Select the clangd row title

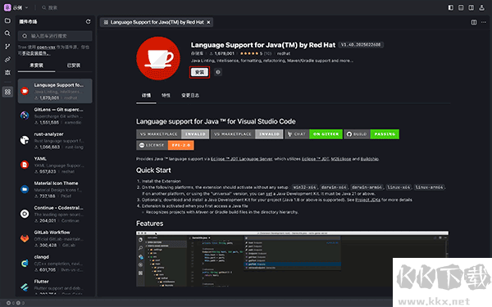tap(42, 257)
